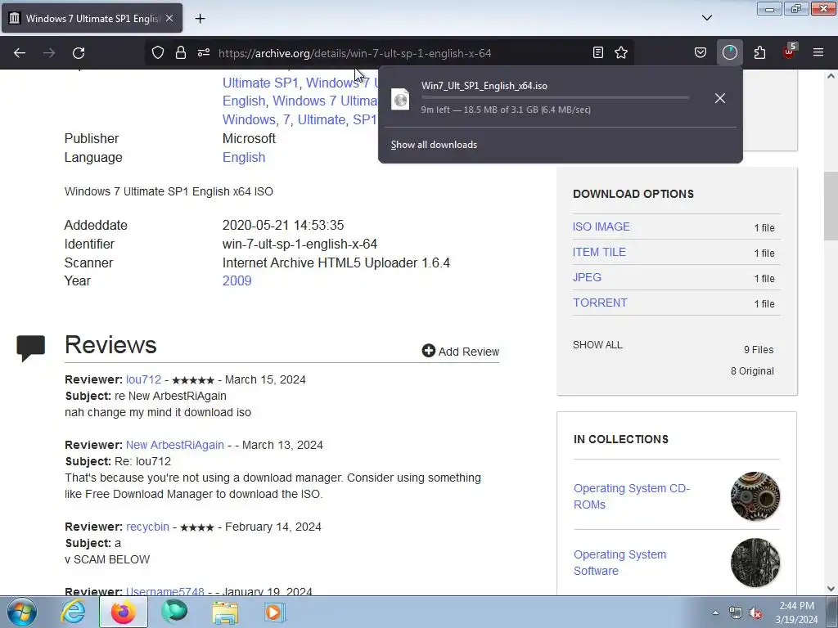Open the Windows Start menu
838x628 pixels.
click(22, 612)
